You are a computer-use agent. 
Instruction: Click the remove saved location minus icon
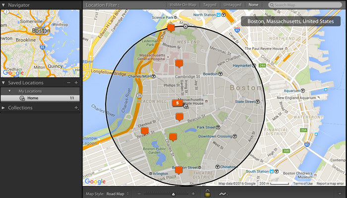tap(69, 83)
